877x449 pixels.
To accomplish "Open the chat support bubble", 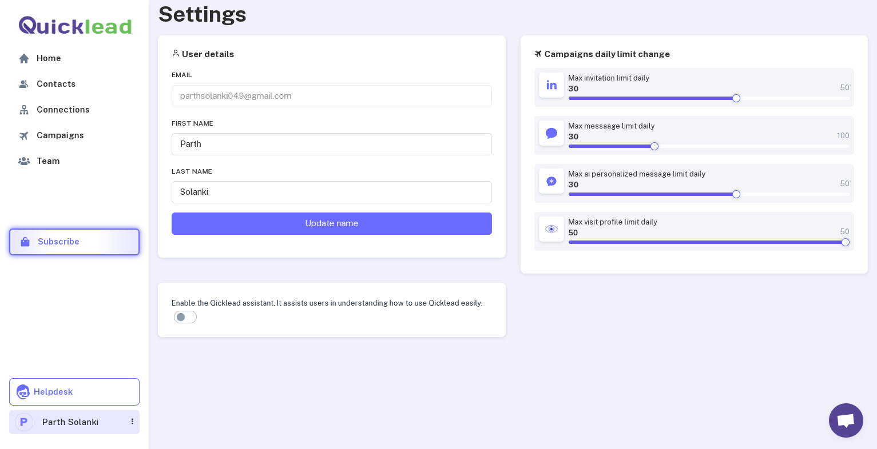I will tap(846, 420).
